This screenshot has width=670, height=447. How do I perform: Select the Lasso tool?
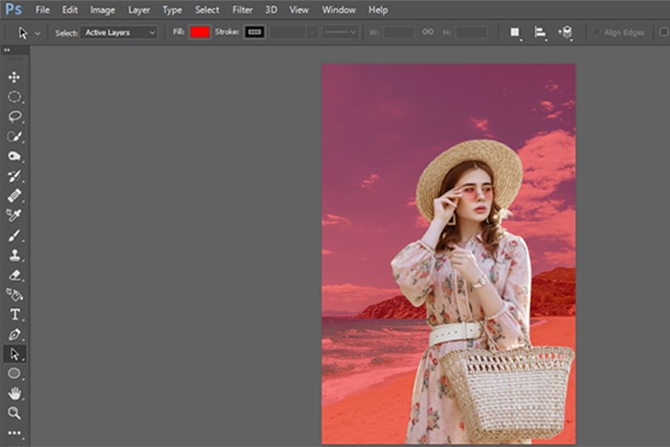pyautogui.click(x=14, y=117)
